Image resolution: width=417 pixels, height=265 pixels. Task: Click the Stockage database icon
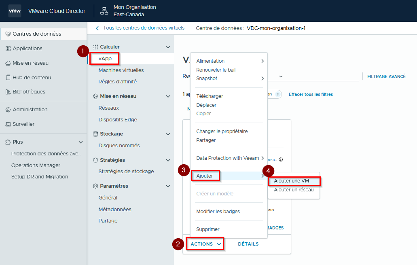95,134
